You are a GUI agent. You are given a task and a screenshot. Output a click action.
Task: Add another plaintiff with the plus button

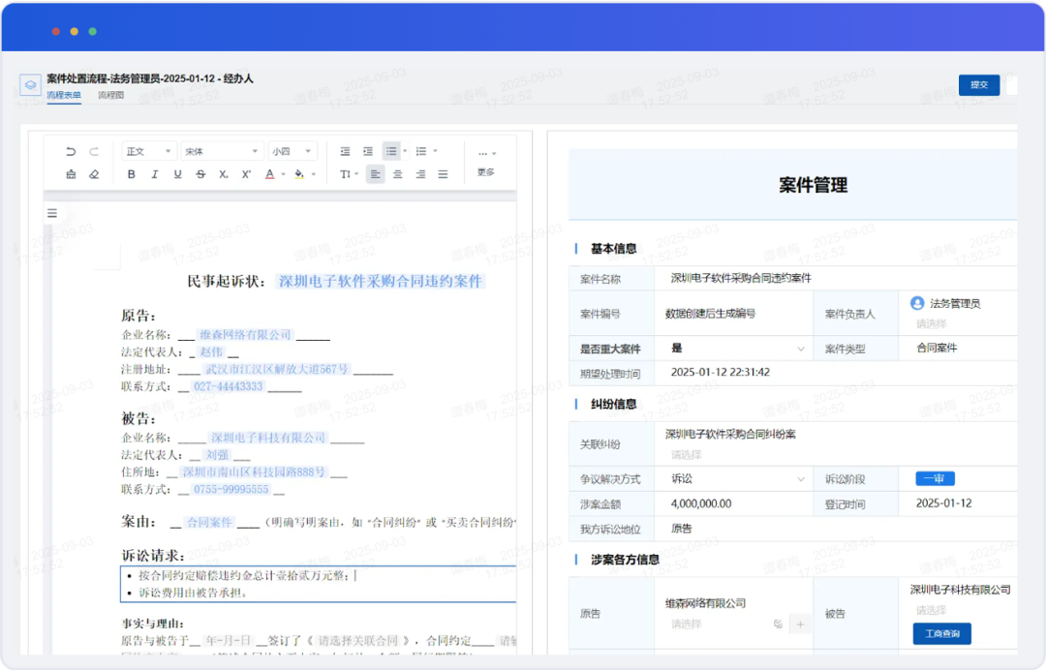(x=800, y=624)
